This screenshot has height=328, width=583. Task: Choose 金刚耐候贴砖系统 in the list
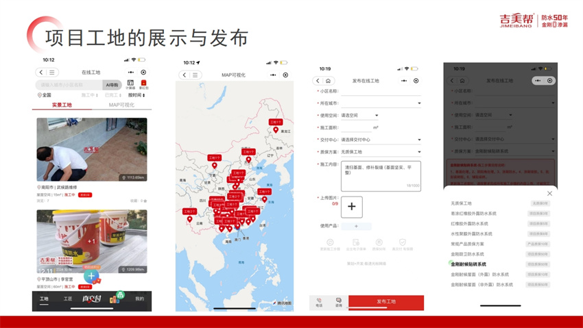click(468, 264)
